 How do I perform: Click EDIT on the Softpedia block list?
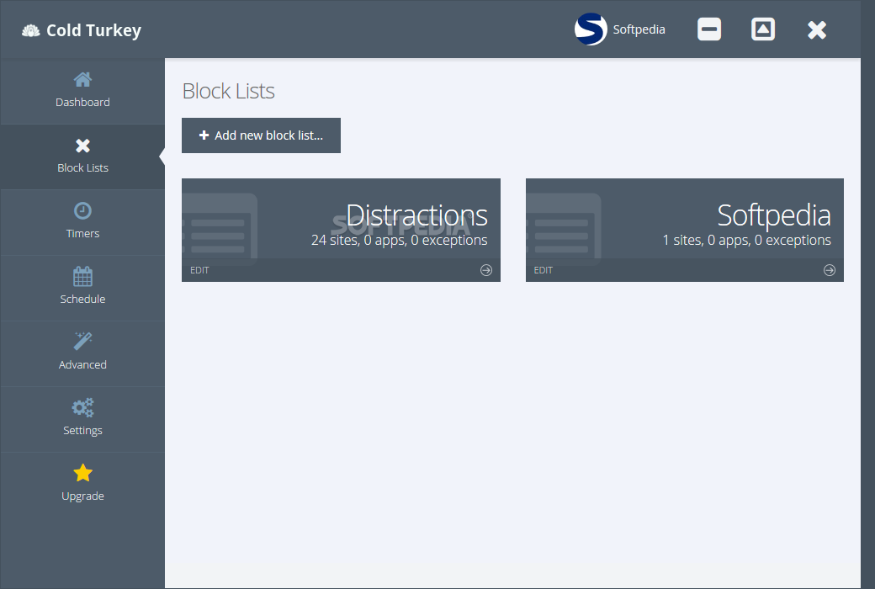click(x=543, y=270)
